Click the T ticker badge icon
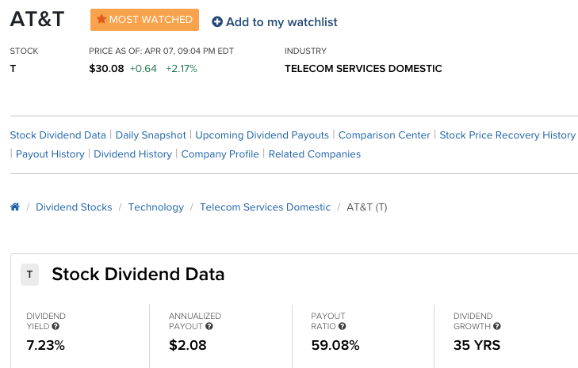Screen dimensions: 578x368 30,275
